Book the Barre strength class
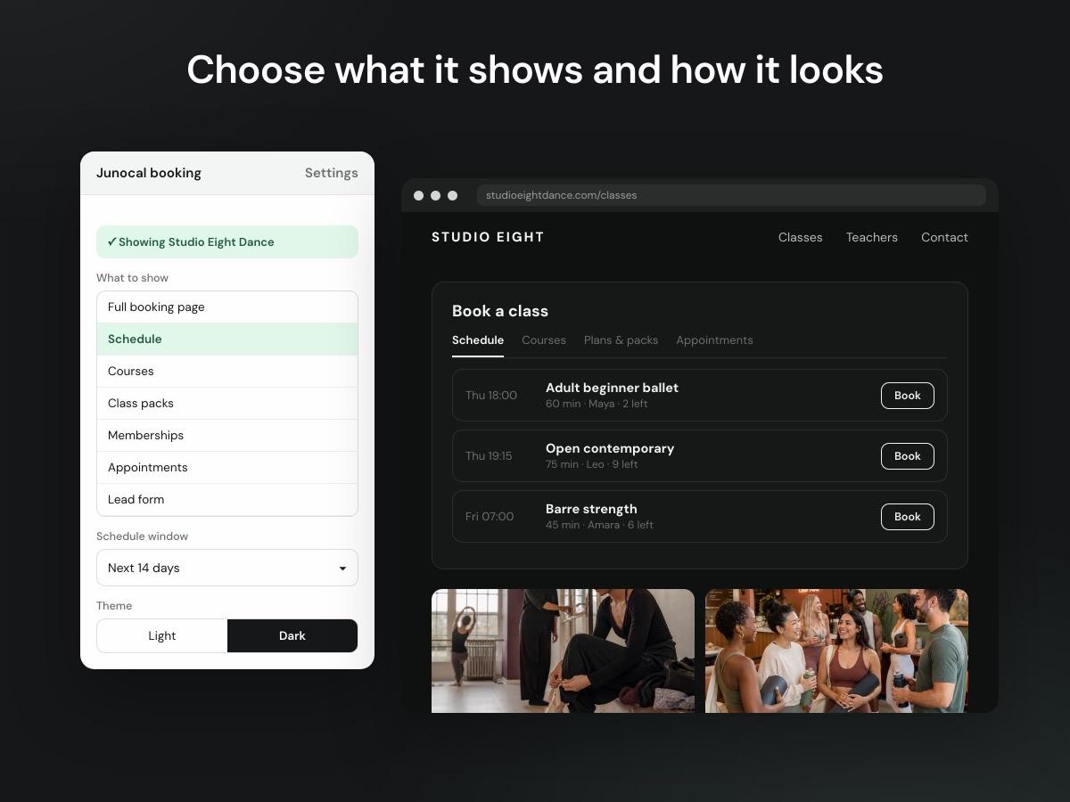Viewport: 1070px width, 802px height. 907,517
